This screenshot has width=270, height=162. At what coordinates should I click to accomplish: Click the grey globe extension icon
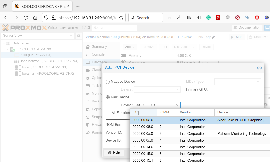point(228,18)
